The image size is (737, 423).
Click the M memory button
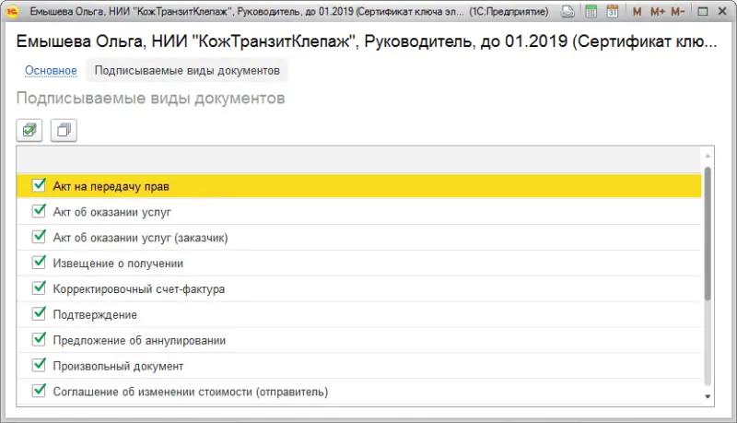(637, 12)
